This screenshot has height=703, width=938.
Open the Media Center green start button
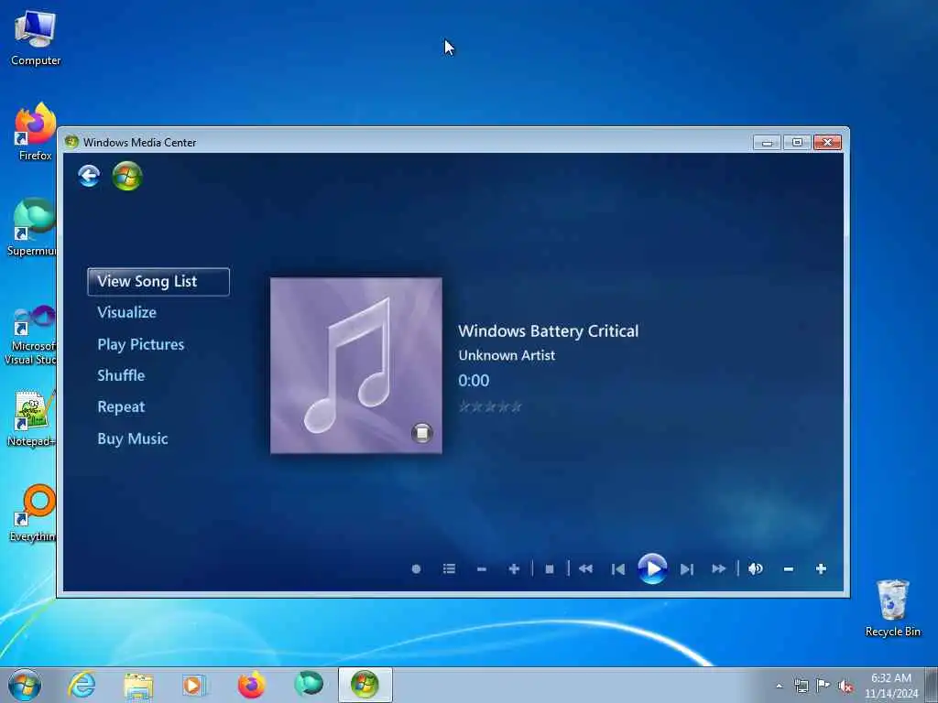(126, 176)
